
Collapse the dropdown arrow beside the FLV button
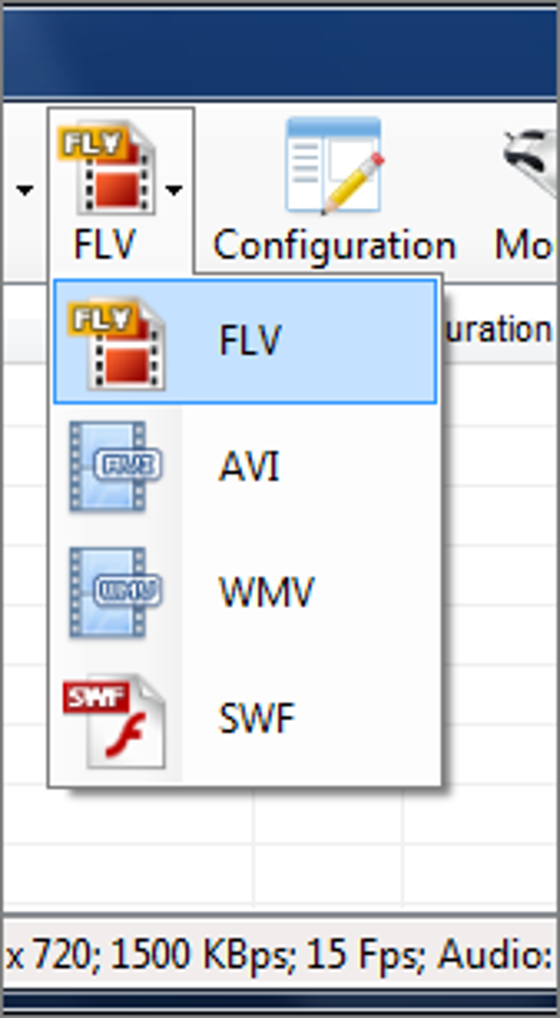(174, 191)
